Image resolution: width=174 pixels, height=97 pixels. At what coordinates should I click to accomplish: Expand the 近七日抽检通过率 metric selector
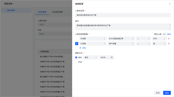pos(121,39)
